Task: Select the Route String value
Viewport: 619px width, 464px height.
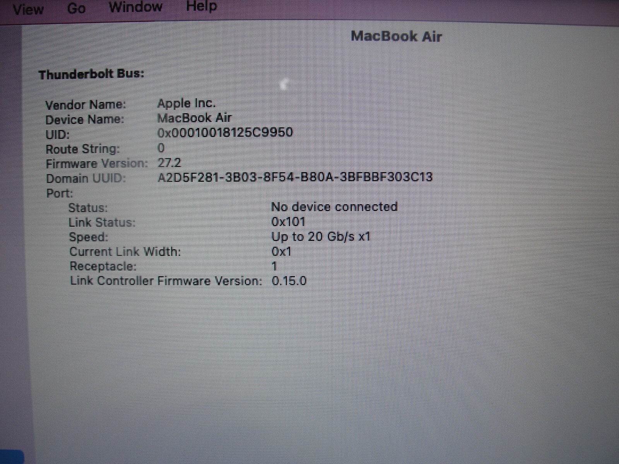Action: click(x=161, y=147)
